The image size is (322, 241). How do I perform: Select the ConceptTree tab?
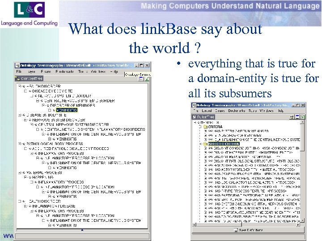point(29,79)
